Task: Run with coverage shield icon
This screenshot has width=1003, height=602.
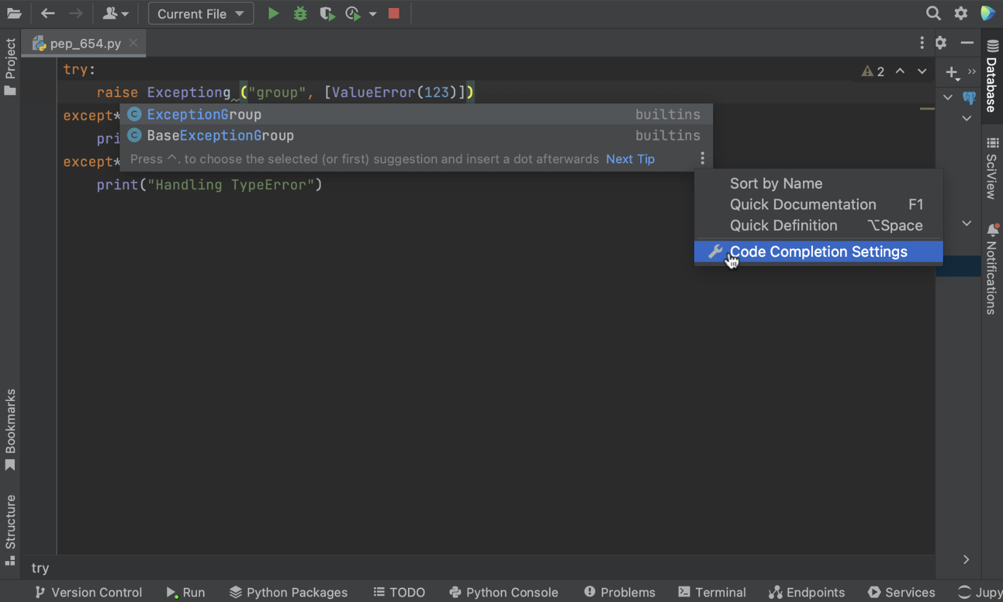Action: (327, 14)
